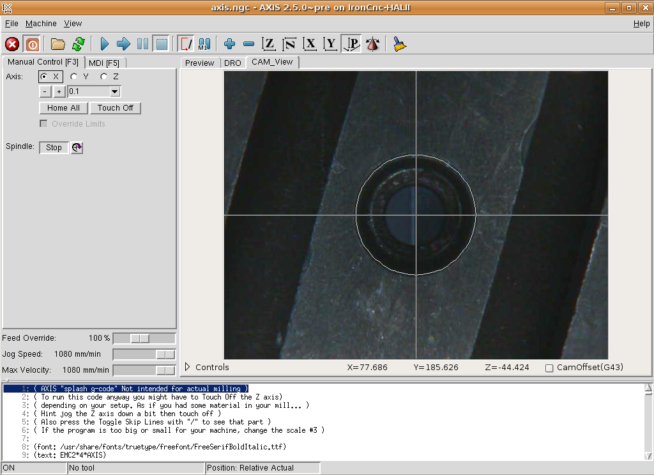Open the File menu
This screenshot has height=475, width=654.
tap(11, 24)
